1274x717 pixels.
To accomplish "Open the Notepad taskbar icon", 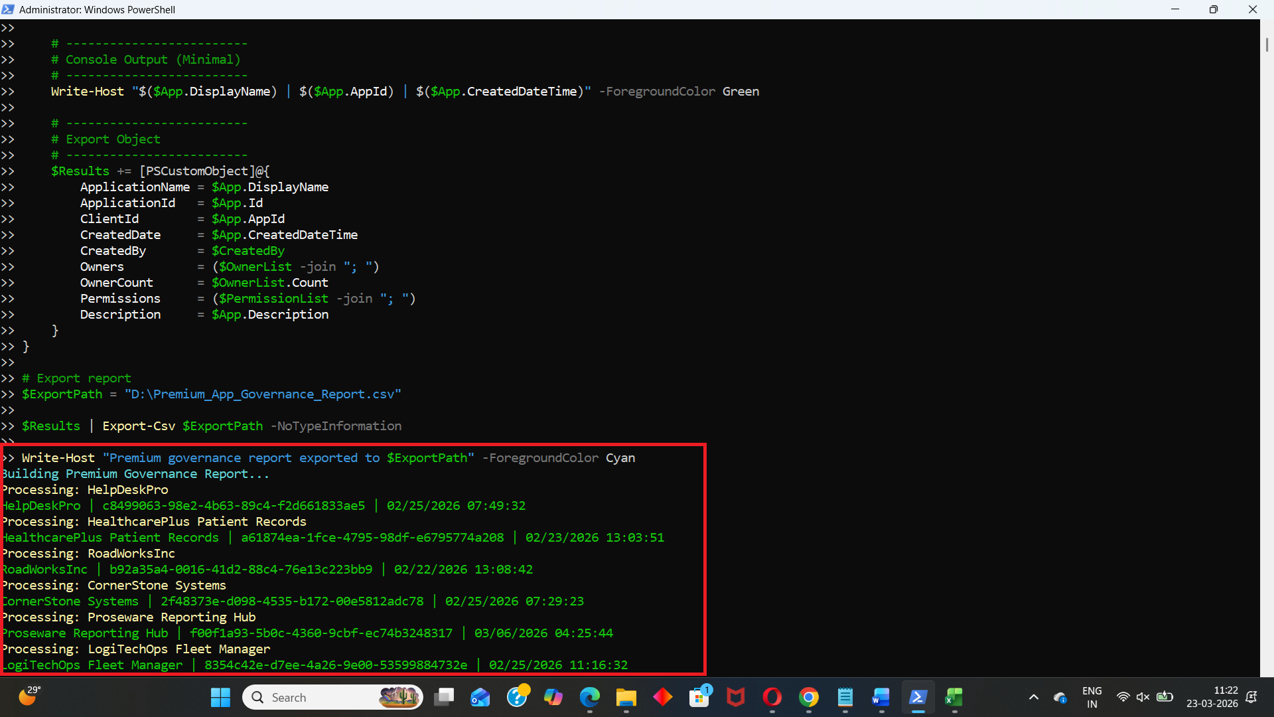I will pyautogui.click(x=845, y=697).
